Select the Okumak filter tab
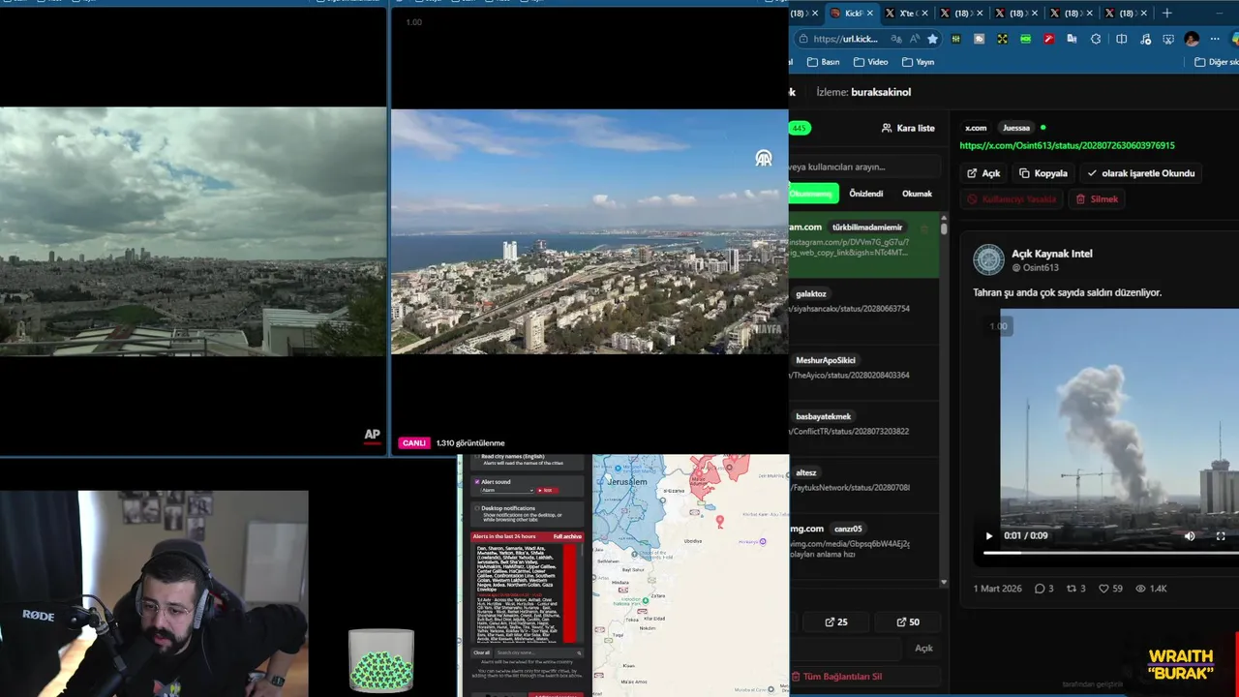The image size is (1239, 697). point(917,194)
